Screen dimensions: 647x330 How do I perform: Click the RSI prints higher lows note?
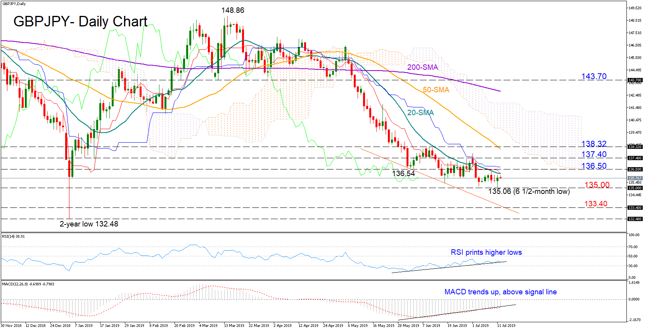486,252
